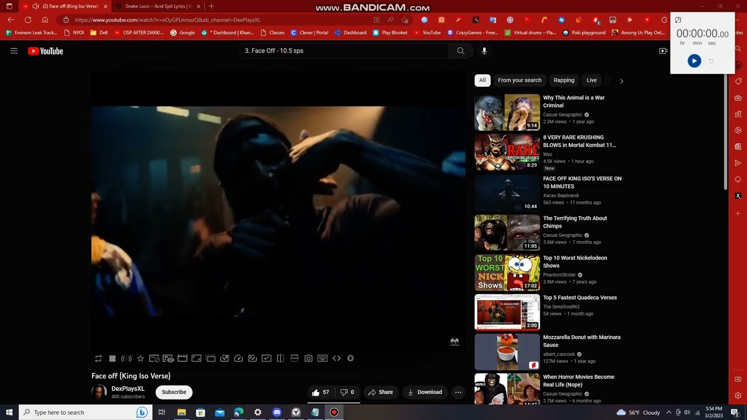Screen dimensions: 747x420
Task: Subscribe to DexPlaysXL channel
Action: [x=174, y=392]
